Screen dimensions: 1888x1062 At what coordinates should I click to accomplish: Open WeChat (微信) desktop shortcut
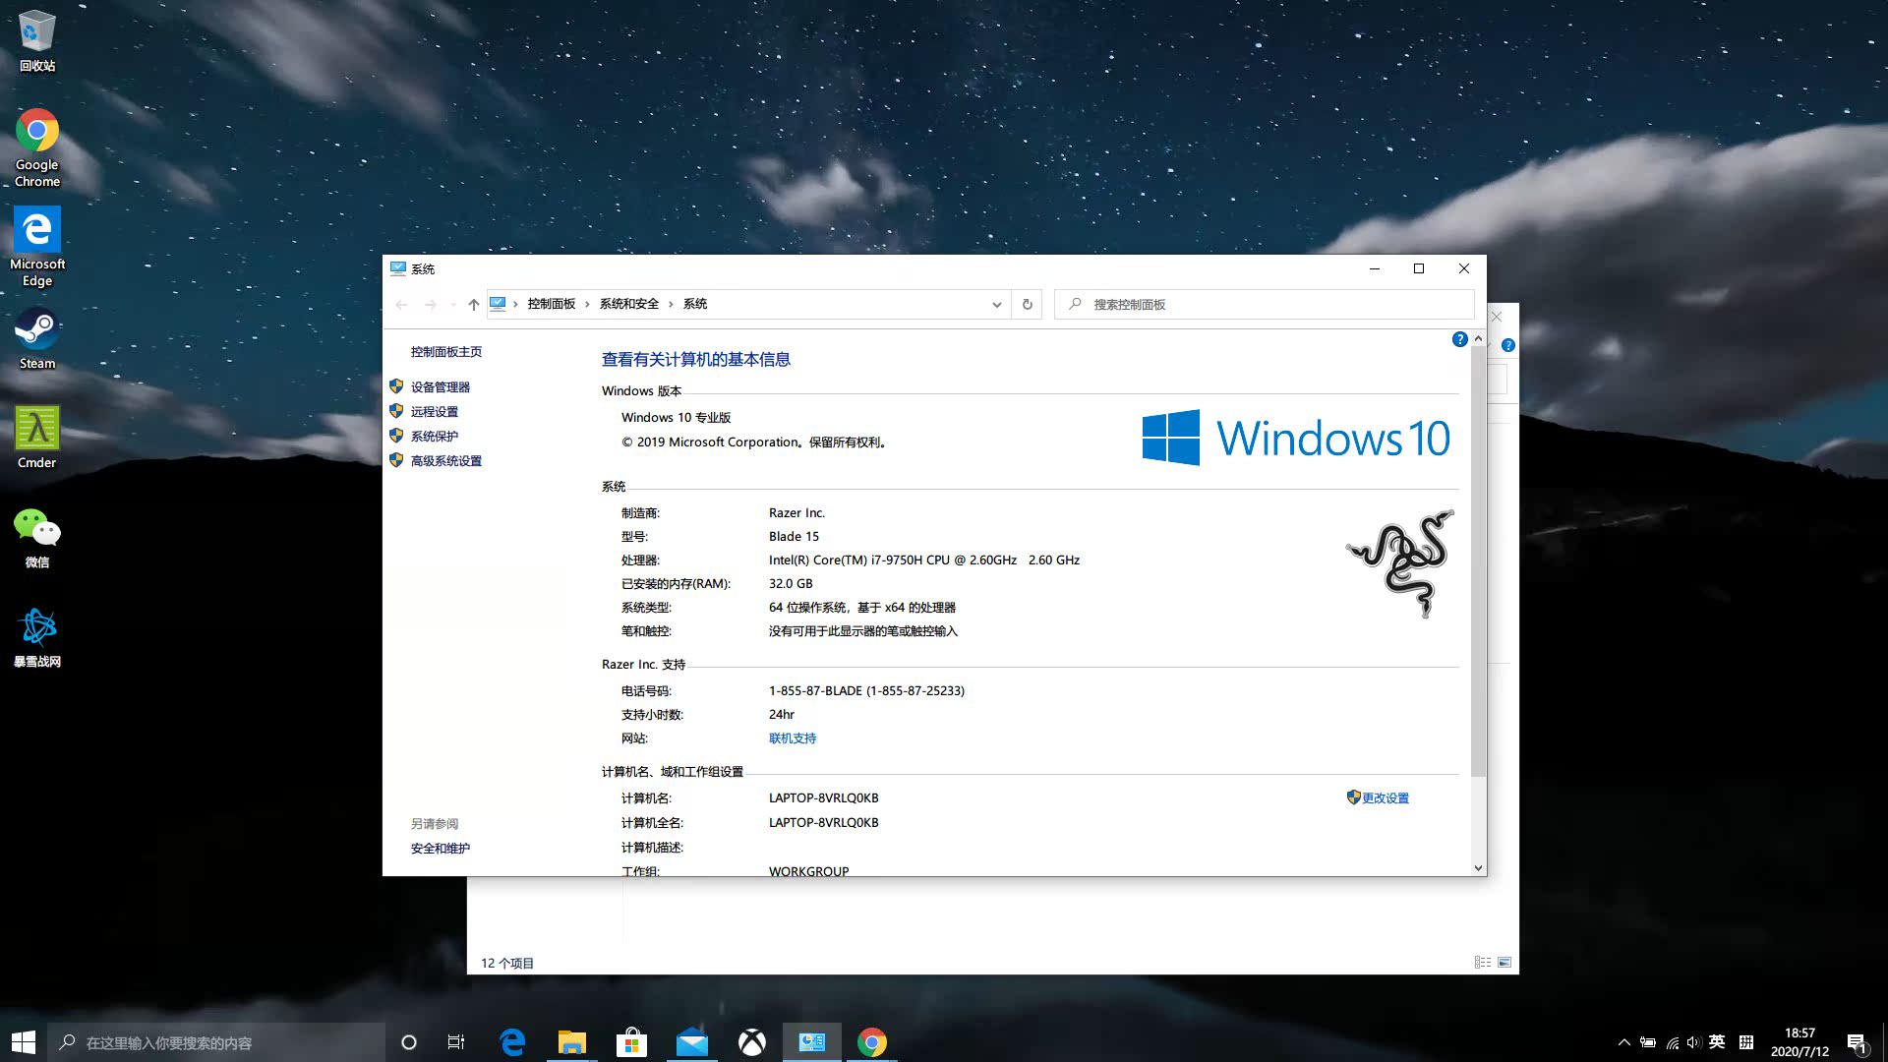tap(37, 538)
